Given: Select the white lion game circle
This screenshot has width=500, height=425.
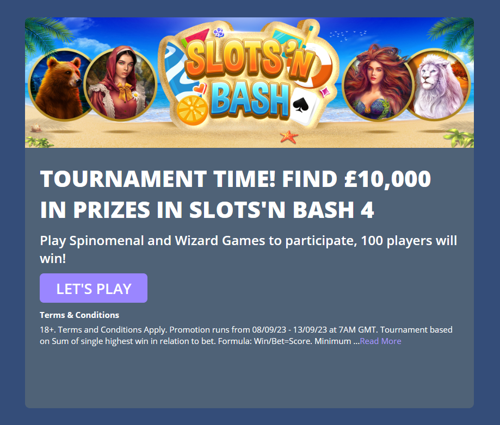Looking at the screenshot, I should pos(439,84).
